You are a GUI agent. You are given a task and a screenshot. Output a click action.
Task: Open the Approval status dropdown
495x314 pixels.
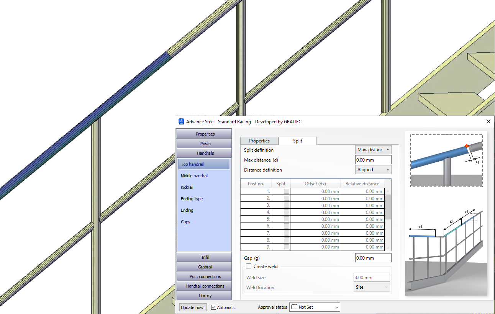[315, 307]
